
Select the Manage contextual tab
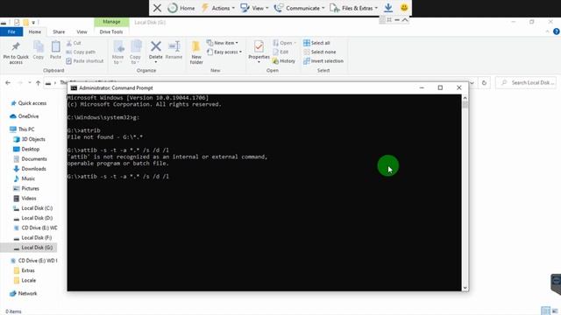tap(111, 22)
